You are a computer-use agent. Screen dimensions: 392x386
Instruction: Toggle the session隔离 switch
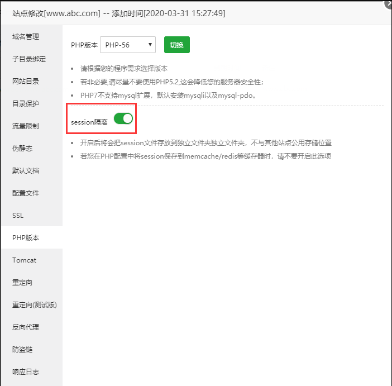pyautogui.click(x=123, y=118)
